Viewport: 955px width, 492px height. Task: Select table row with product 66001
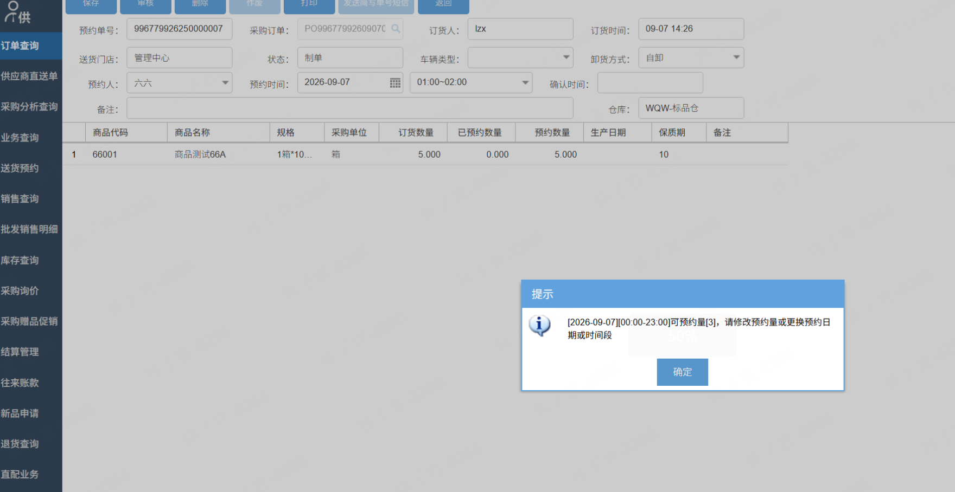[x=425, y=154]
